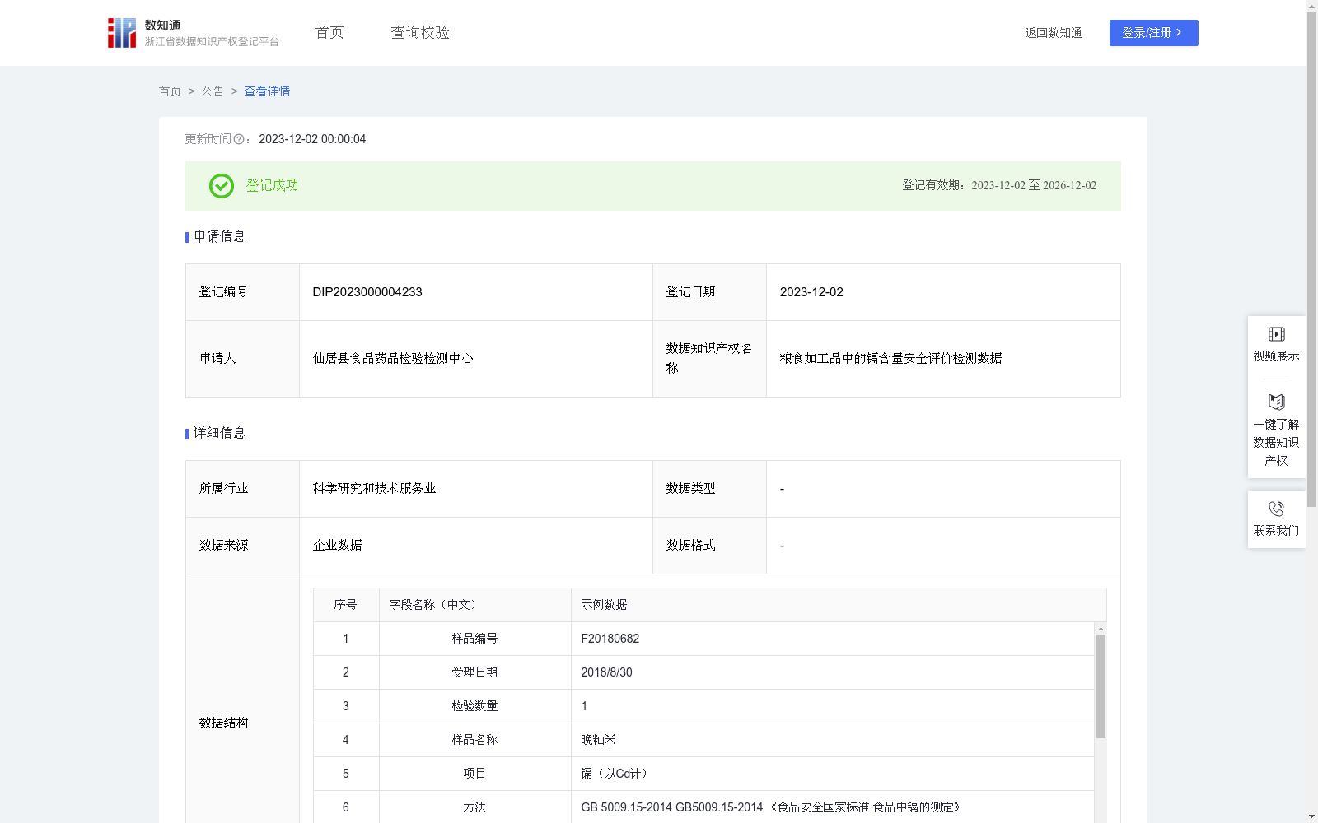
Task: Click 粮食加工品中的镉含量安全评价检测数据 title
Action: click(890, 358)
